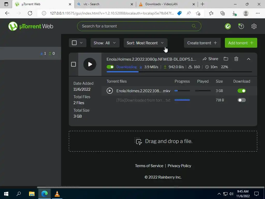Show hidden system tray icons
The width and height of the screenshot is (265, 199).
tap(219, 194)
